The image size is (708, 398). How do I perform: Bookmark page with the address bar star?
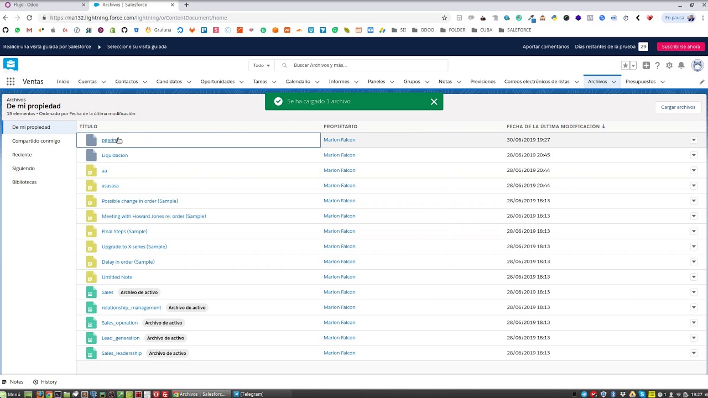444,18
